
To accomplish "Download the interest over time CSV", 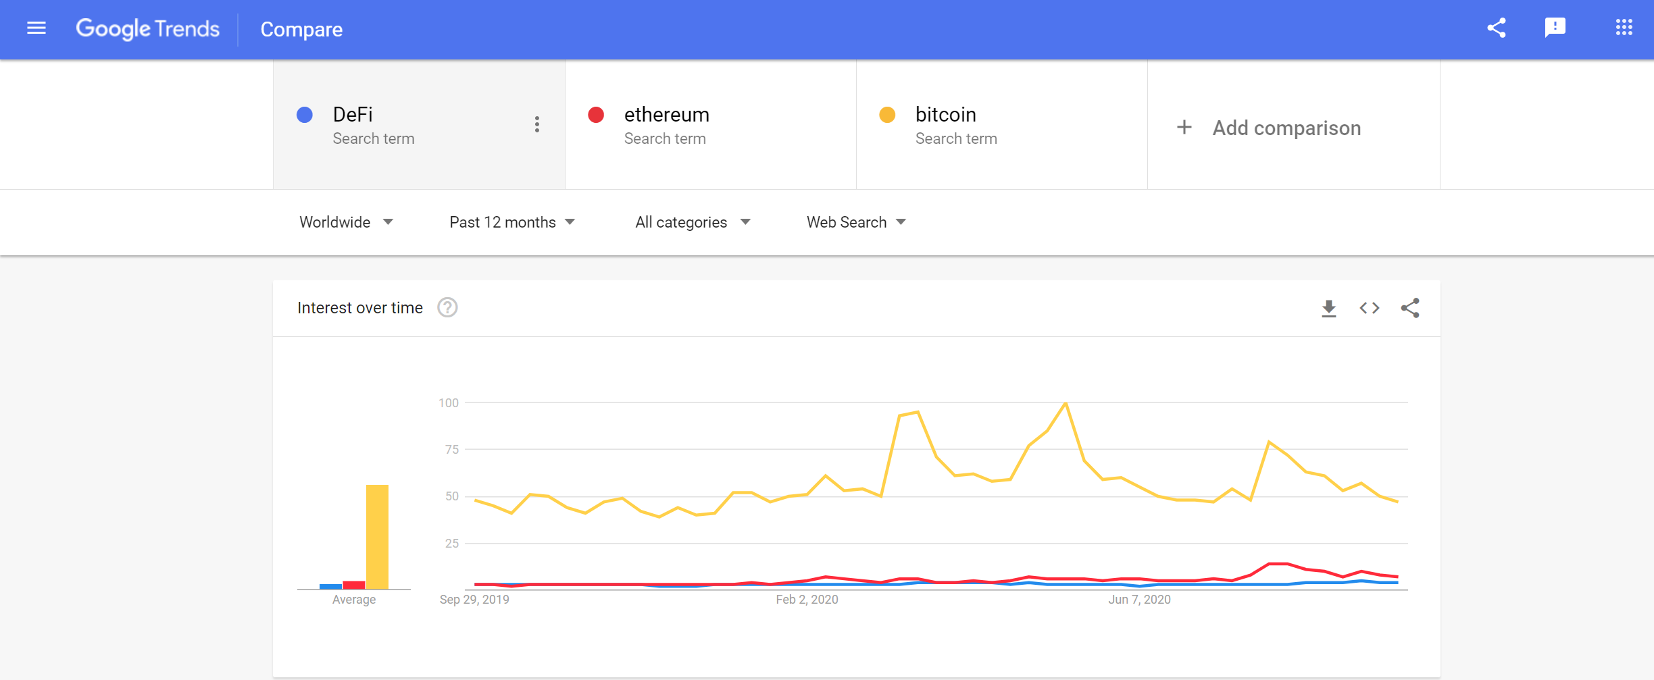I will 1328,309.
